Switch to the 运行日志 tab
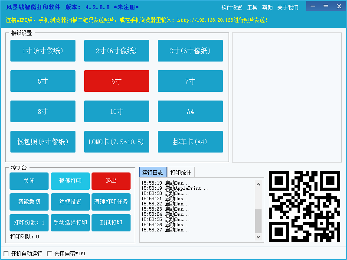The image size is (347, 260). pyautogui.click(x=153, y=172)
